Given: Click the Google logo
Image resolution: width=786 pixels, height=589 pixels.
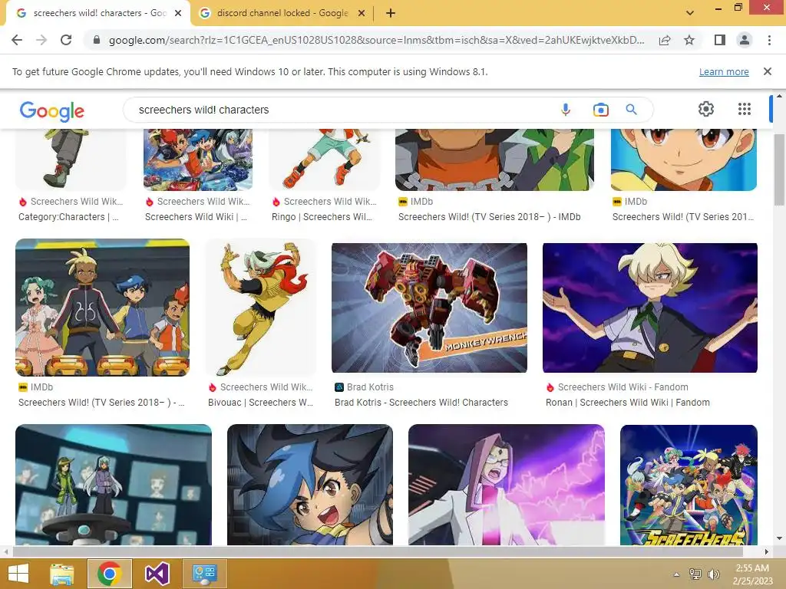Looking at the screenshot, I should click(52, 110).
